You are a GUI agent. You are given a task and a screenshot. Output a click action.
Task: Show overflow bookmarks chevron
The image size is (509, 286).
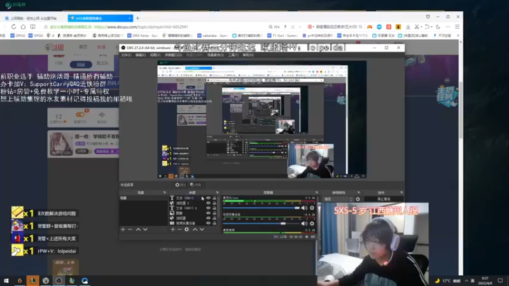click(457, 36)
